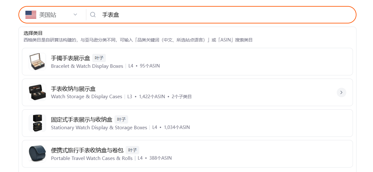
Task: Select the 美国站 marketplace selector
Action: coord(52,15)
